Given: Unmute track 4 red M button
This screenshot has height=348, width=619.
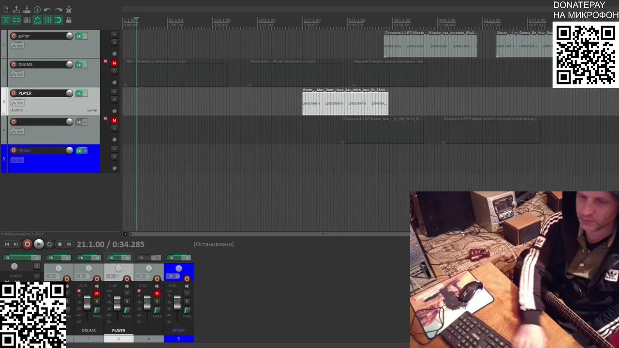Looking at the screenshot, I should [x=114, y=120].
